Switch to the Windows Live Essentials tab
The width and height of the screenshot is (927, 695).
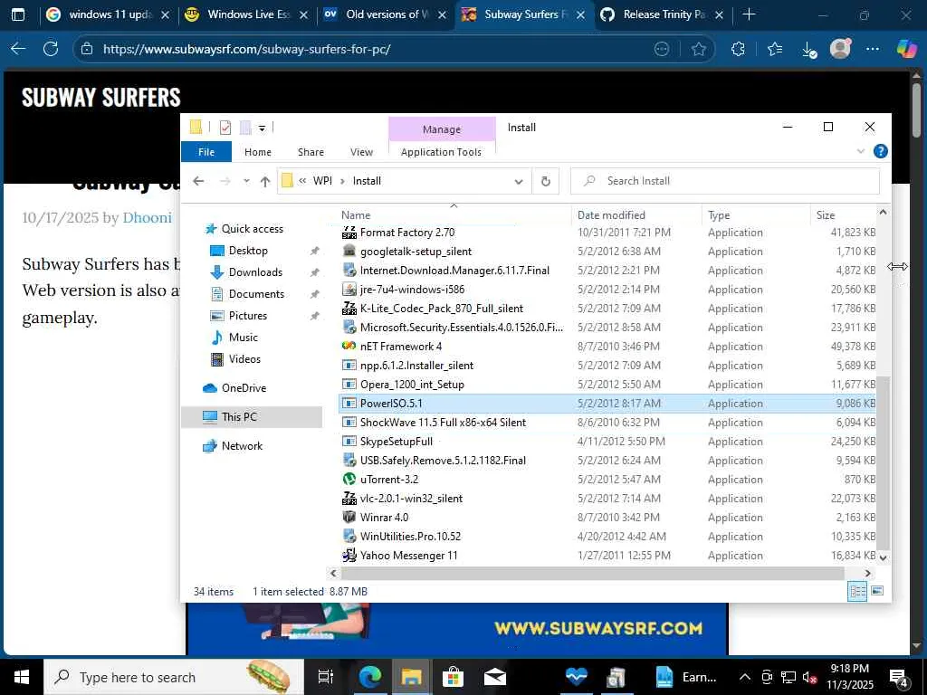[x=245, y=14]
